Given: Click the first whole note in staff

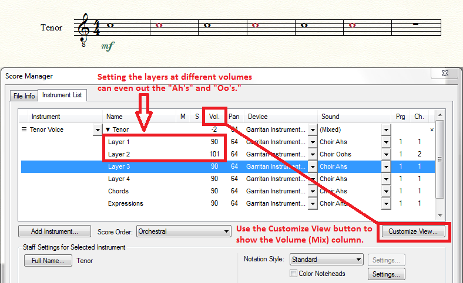Looking at the screenshot, I should [x=109, y=25].
